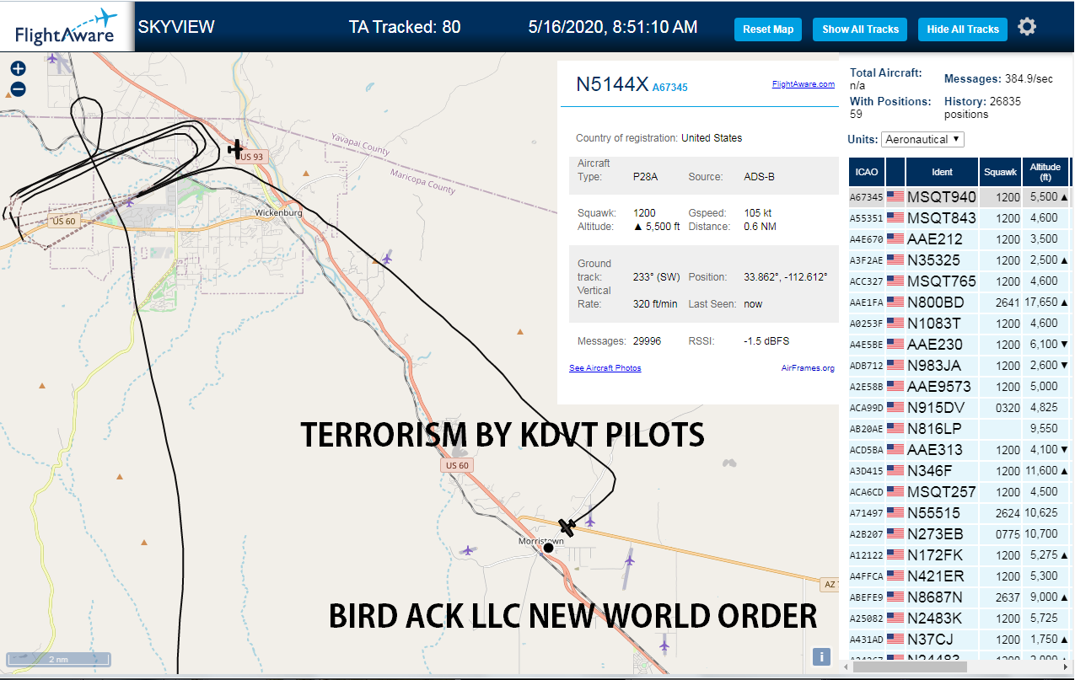Select aircraft N915DV row
The image size is (1075, 680).
coord(959,408)
